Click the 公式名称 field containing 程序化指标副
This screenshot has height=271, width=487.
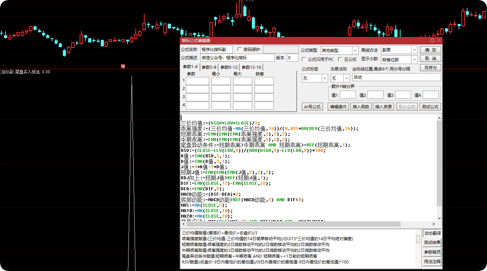point(216,50)
